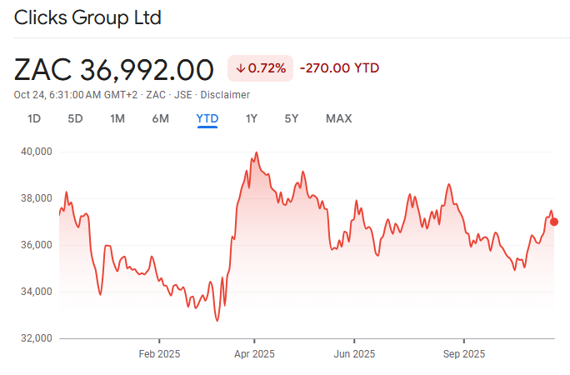570x375 pixels.
Task: Open the 6M range tab
Action: [x=161, y=118]
